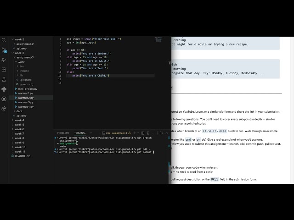Kill the terminal with the trash icon
The image size is (294, 220).
[x=148, y=133]
